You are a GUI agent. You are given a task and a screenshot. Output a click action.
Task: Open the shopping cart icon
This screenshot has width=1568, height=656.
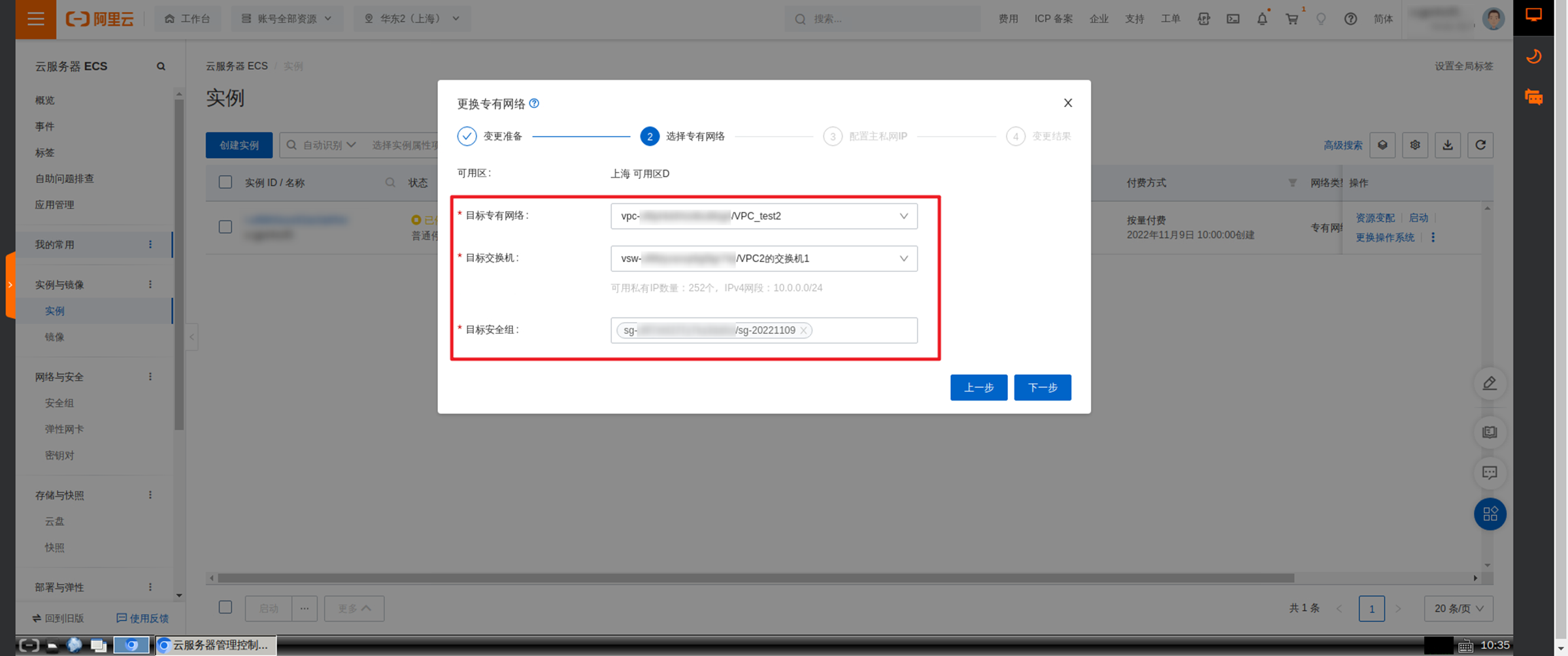click(1292, 19)
